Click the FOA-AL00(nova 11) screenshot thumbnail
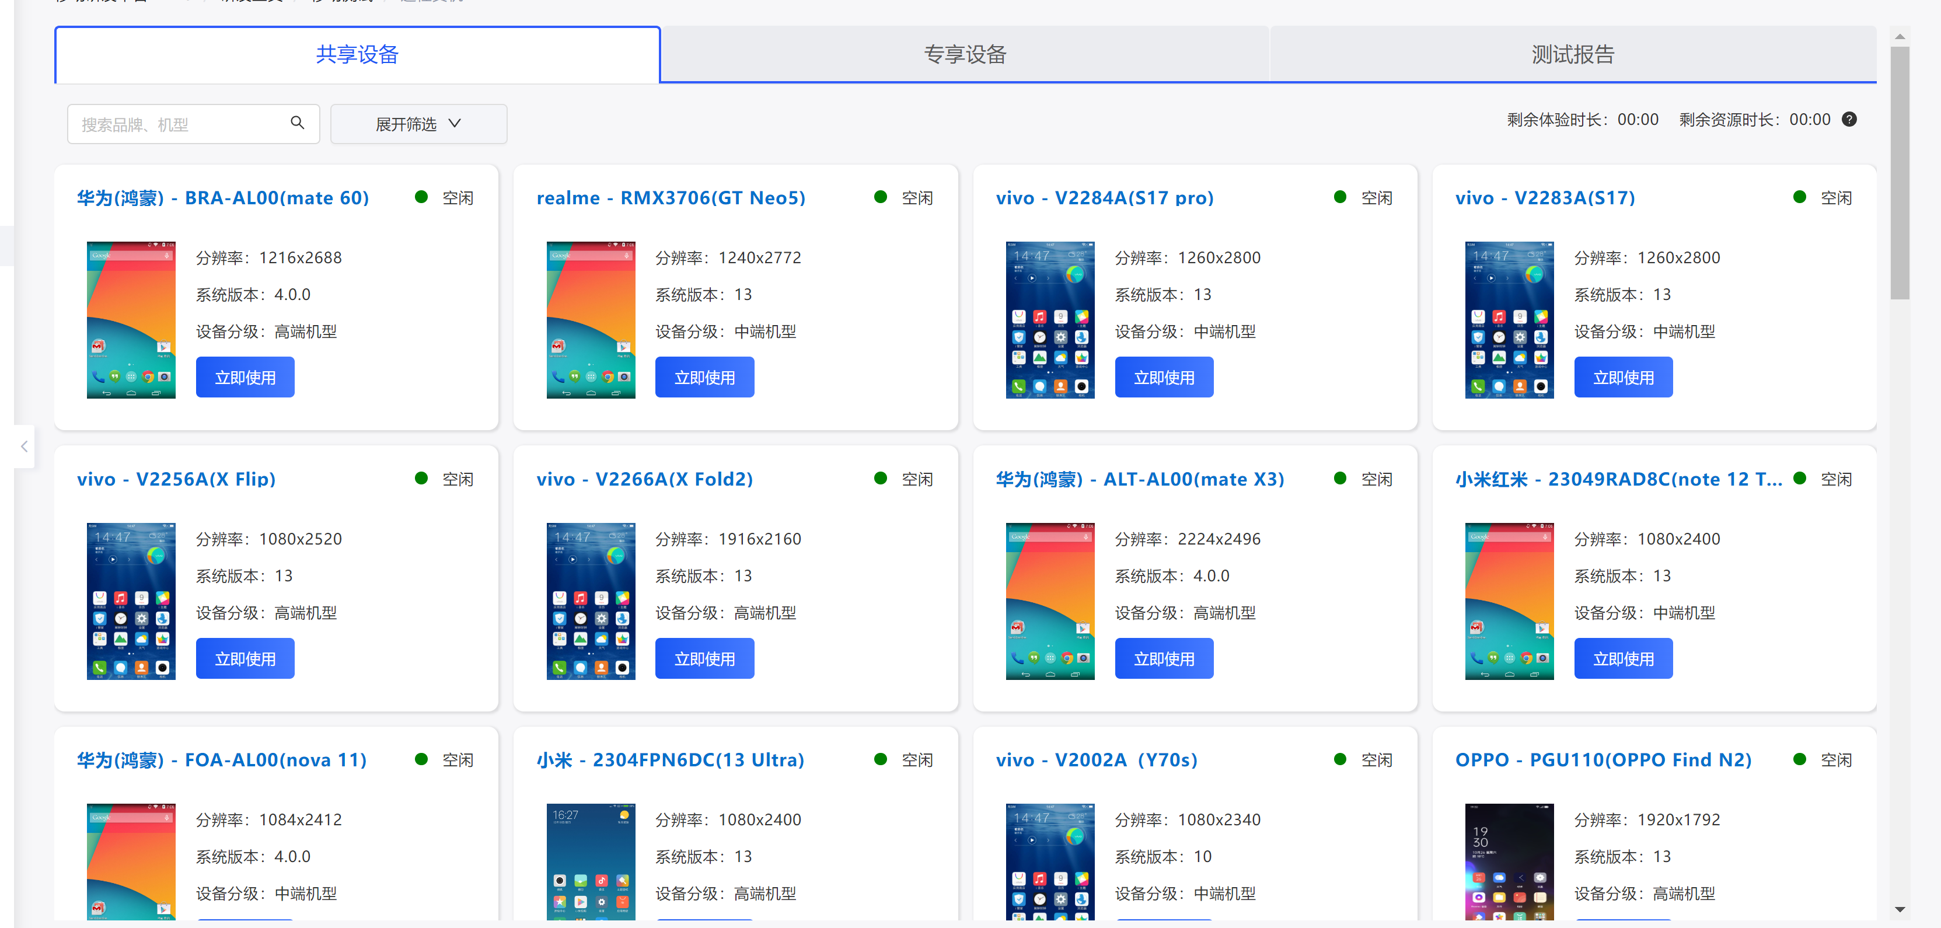The width and height of the screenshot is (1941, 928). (x=131, y=861)
